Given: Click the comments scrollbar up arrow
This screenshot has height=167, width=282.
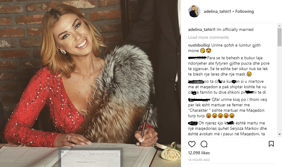Looking at the screenshot, I should [x=279, y=26].
